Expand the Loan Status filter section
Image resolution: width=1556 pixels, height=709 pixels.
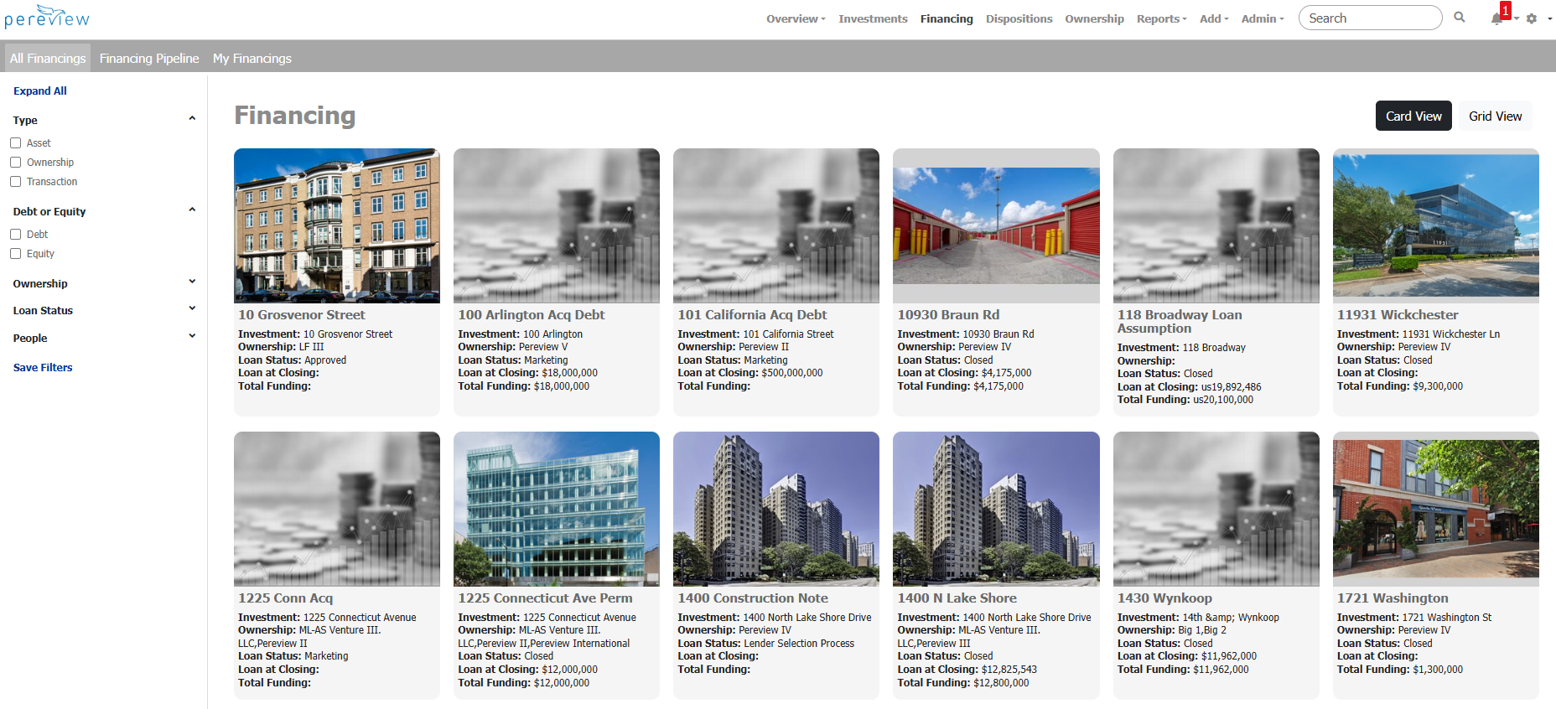(x=192, y=309)
